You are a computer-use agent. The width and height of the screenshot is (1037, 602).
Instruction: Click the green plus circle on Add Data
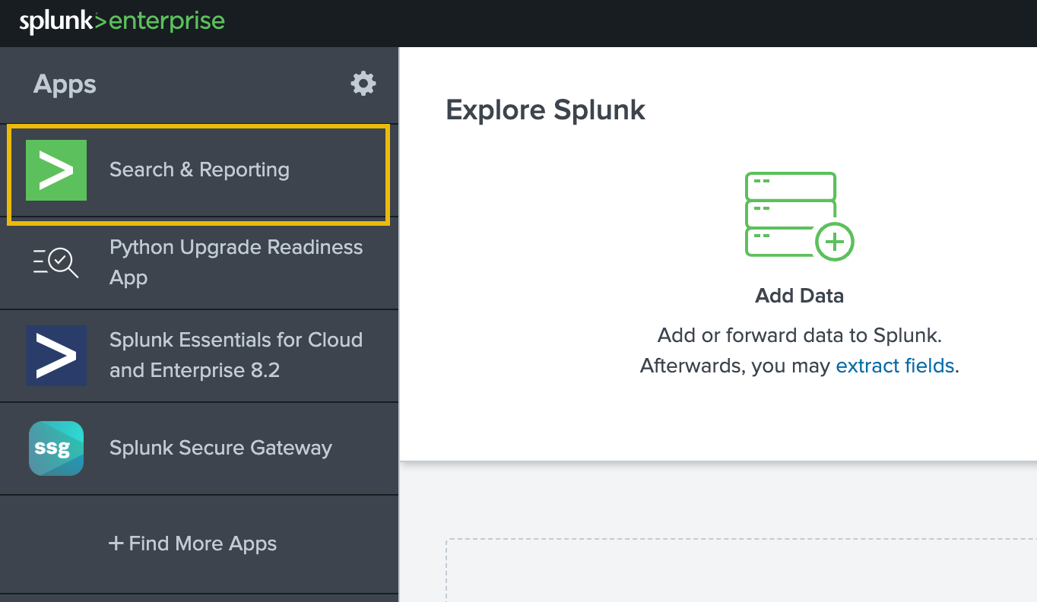[834, 242]
